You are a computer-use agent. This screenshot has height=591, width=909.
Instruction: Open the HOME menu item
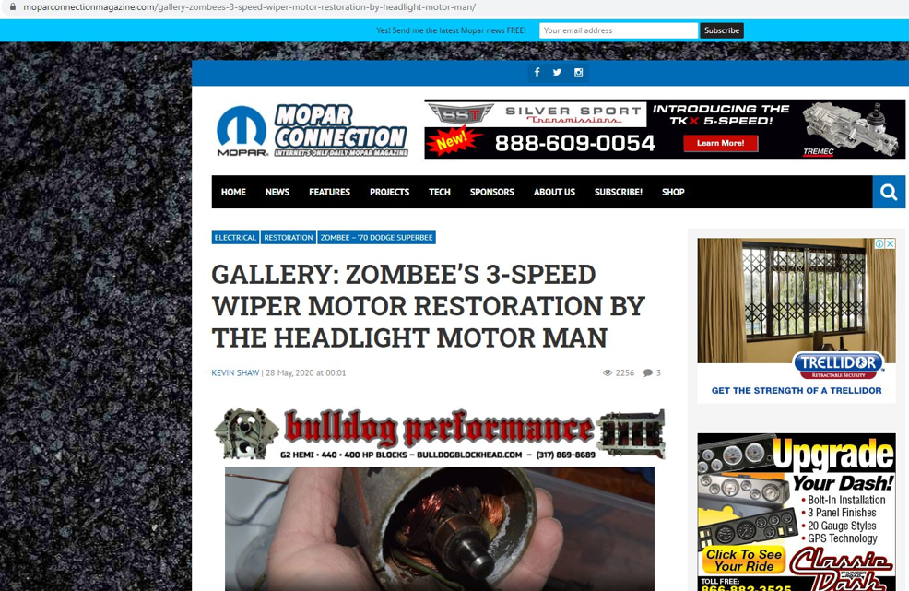(233, 192)
